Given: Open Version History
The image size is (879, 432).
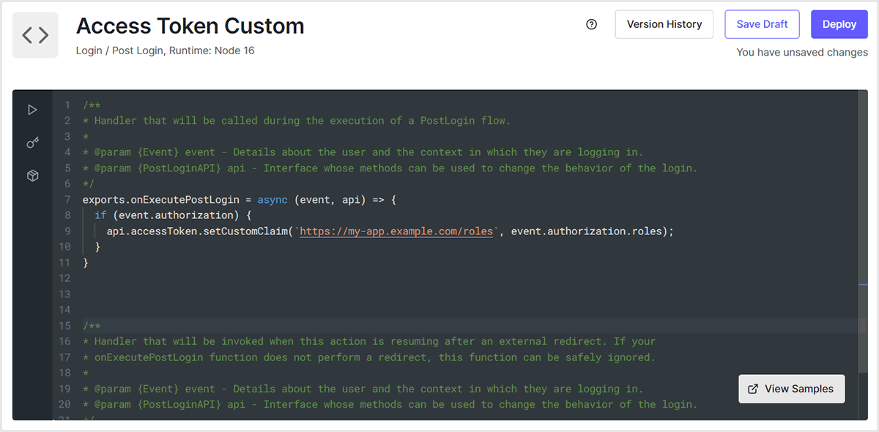Looking at the screenshot, I should tap(664, 24).
